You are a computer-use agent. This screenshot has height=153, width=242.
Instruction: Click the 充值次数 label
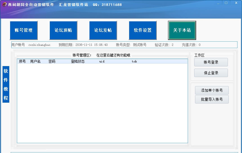(x=189, y=45)
